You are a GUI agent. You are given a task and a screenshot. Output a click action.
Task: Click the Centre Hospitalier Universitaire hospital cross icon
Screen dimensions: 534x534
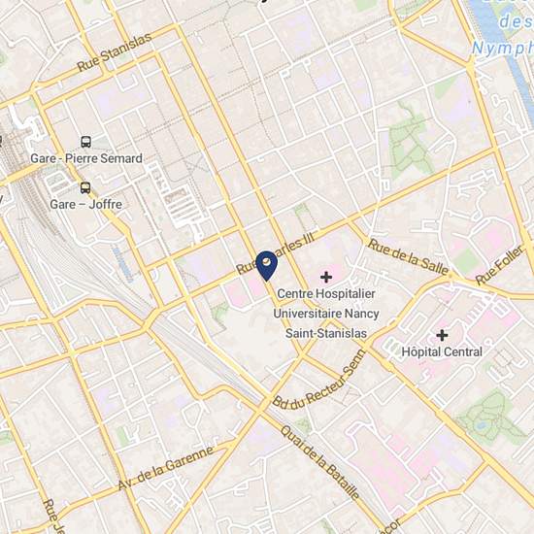326,277
